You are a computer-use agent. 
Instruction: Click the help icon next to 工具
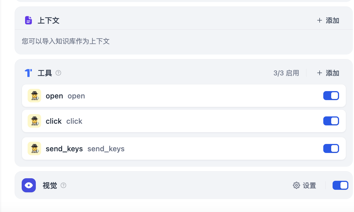pyautogui.click(x=58, y=73)
